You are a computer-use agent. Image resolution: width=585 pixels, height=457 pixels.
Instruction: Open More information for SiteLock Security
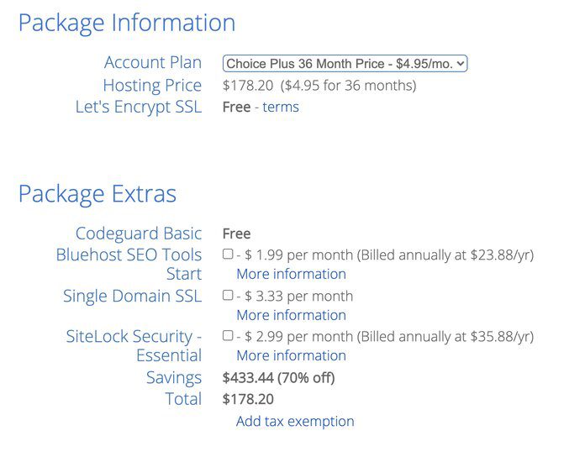(291, 355)
